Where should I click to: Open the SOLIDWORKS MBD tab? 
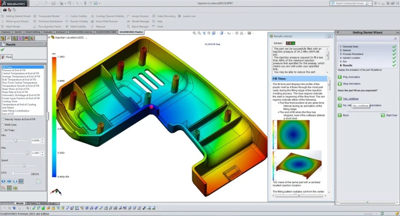tap(106, 32)
